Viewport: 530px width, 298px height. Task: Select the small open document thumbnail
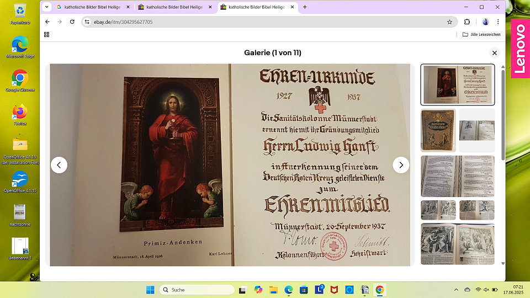477,130
